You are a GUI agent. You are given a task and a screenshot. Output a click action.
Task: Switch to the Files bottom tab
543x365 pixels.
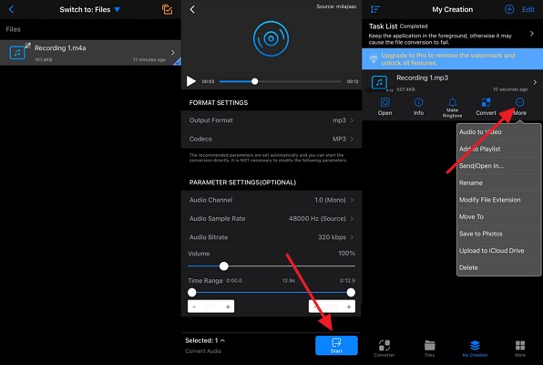pos(430,349)
